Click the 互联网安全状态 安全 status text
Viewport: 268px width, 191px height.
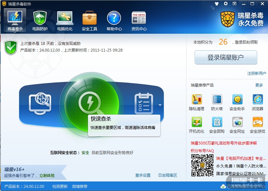pyautogui.click(x=85, y=152)
